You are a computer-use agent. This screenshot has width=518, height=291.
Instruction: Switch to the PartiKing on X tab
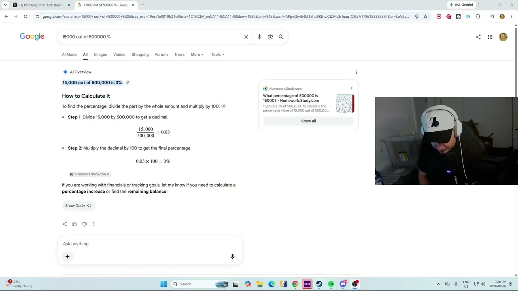pyautogui.click(x=41, y=5)
